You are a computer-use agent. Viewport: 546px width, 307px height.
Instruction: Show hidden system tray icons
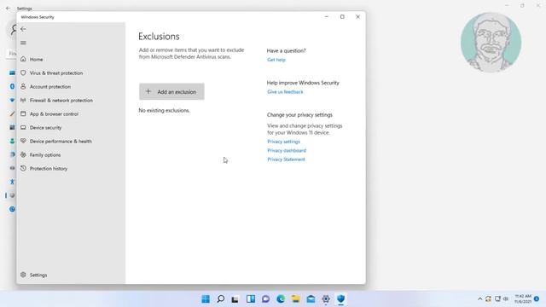coord(479,298)
